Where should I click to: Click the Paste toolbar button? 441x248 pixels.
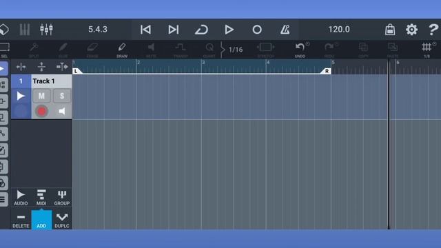[x=393, y=50]
